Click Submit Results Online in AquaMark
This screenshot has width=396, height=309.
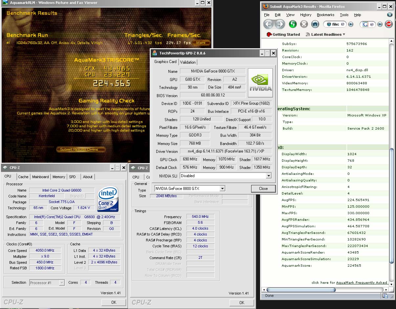point(81,149)
